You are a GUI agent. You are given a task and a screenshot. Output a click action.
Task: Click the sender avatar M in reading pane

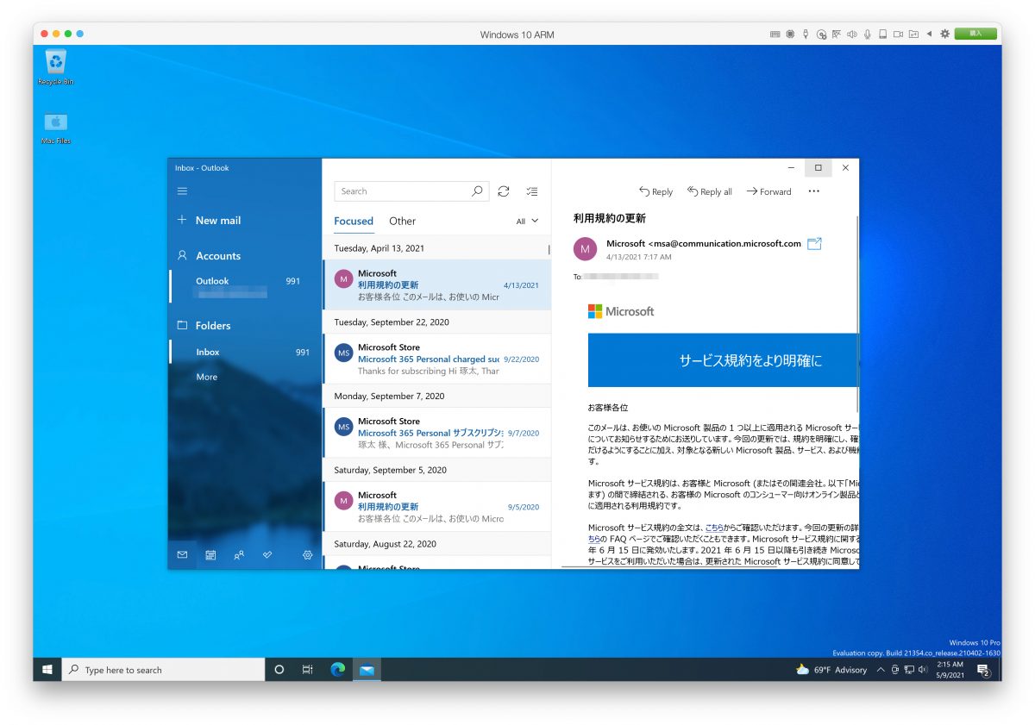pos(585,249)
